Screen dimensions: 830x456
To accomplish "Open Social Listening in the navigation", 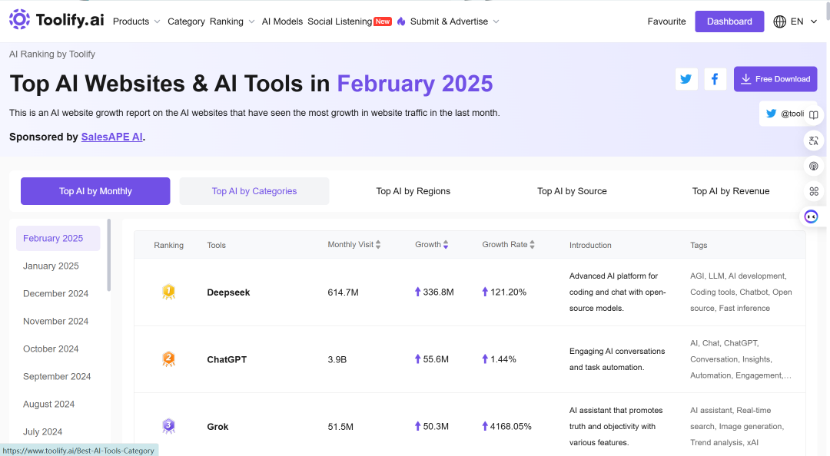I will (340, 21).
